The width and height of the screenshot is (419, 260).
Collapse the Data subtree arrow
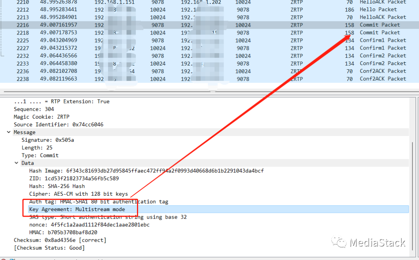pos(16,163)
